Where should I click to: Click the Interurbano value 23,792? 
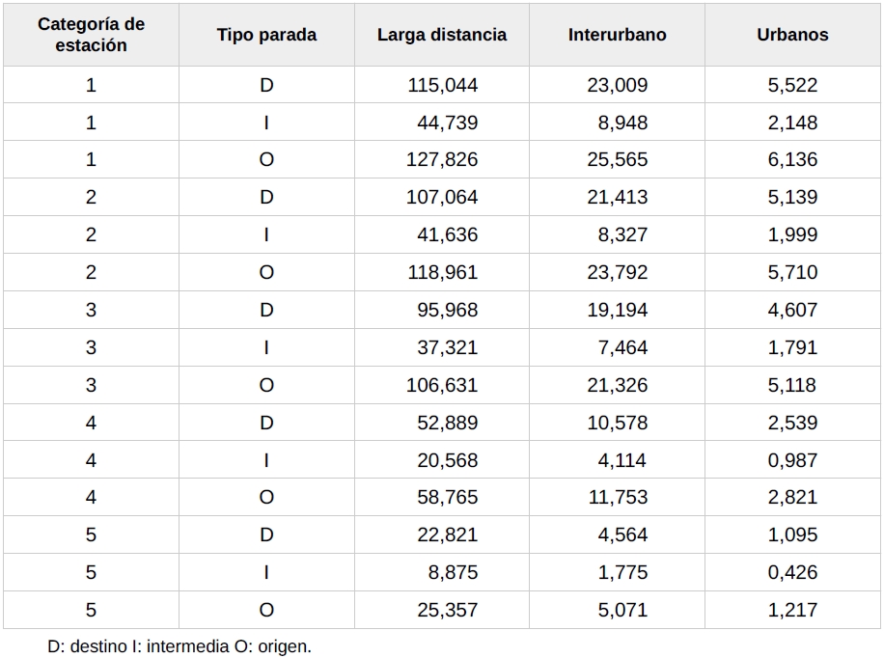(618, 273)
